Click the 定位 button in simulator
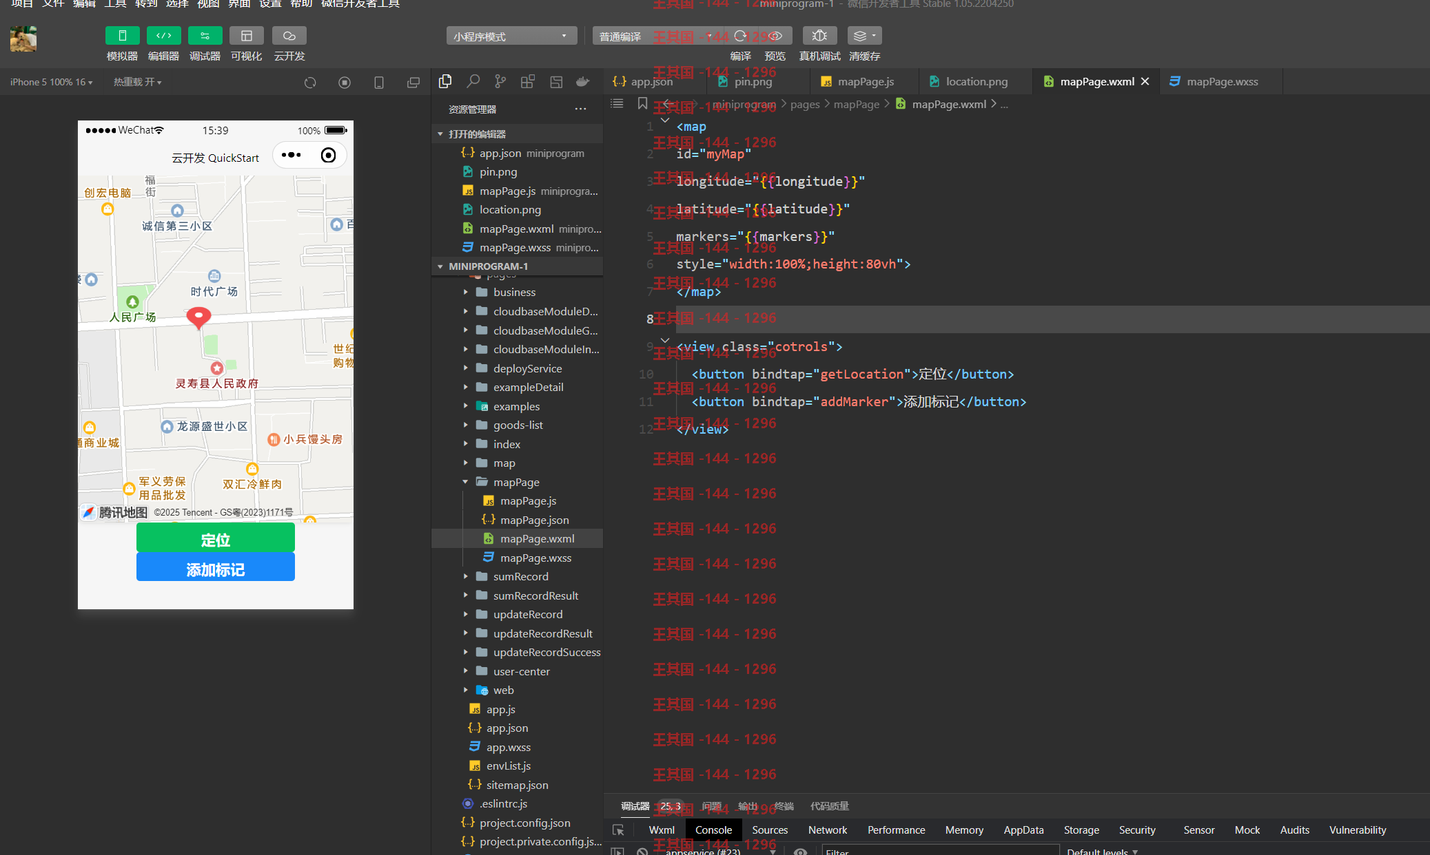Viewport: 1430px width, 855px height. tap(216, 538)
